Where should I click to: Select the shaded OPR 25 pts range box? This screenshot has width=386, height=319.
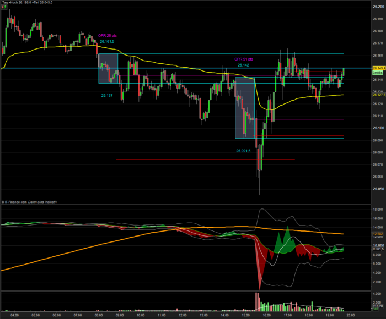point(108,68)
